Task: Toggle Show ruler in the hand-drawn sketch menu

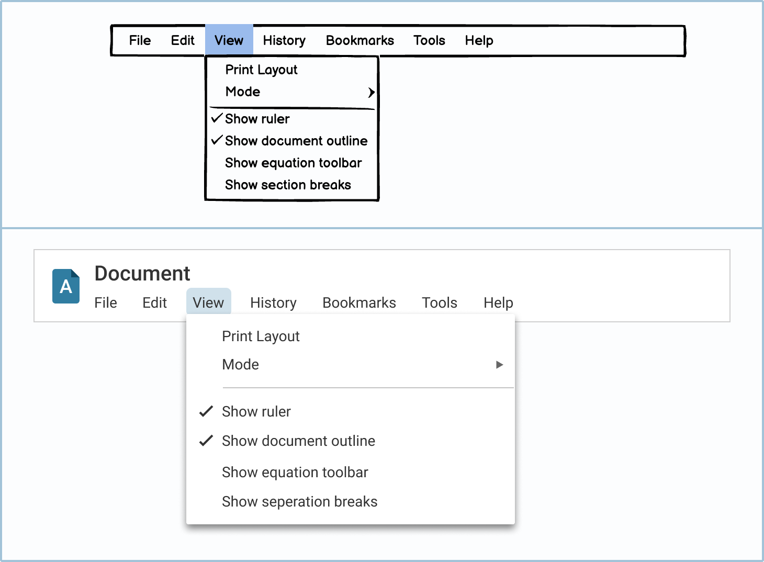Action: click(x=256, y=119)
